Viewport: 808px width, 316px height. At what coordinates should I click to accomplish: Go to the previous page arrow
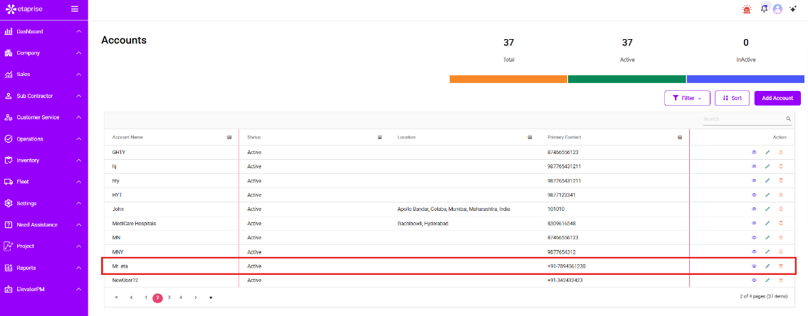tap(132, 298)
